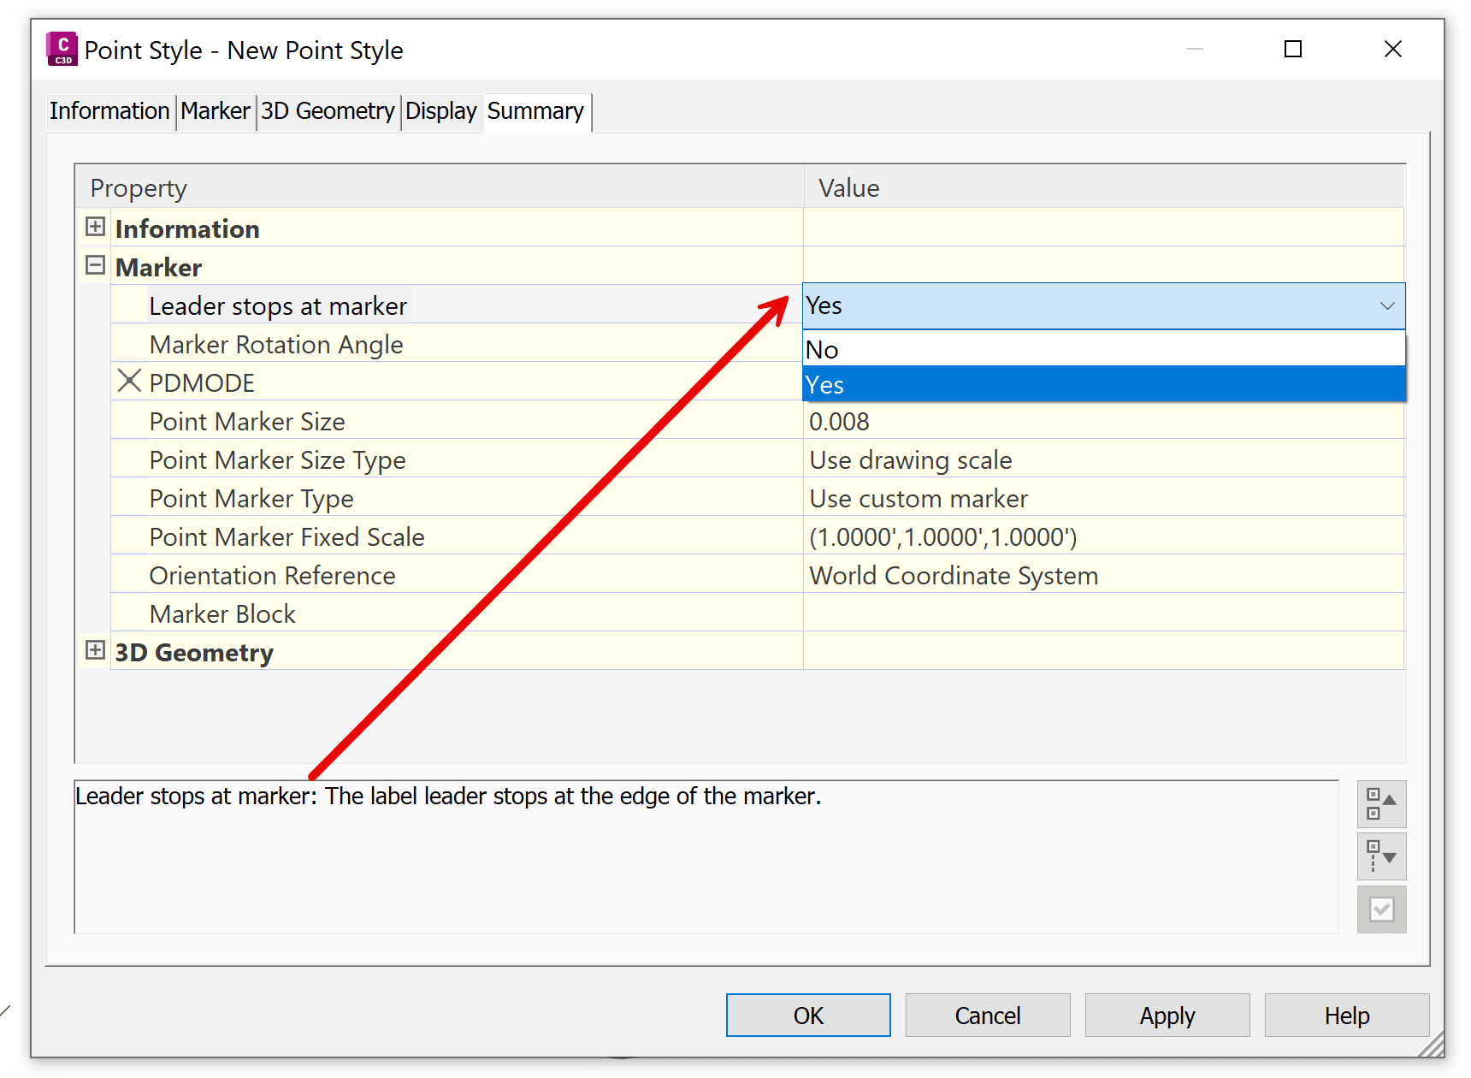The width and height of the screenshot is (1471, 1078).
Task: Click the Use drawing scale value
Action: pos(910,459)
